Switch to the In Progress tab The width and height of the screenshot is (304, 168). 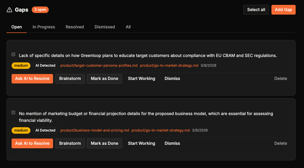pyautogui.click(x=44, y=27)
